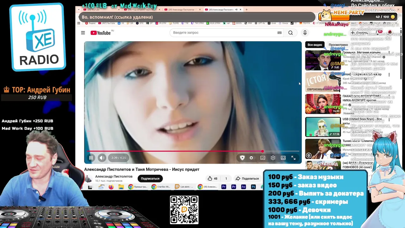This screenshot has height=228, width=405.
Task: Switch to the Подсмотрено через ВВ tab
Action: 142,9
